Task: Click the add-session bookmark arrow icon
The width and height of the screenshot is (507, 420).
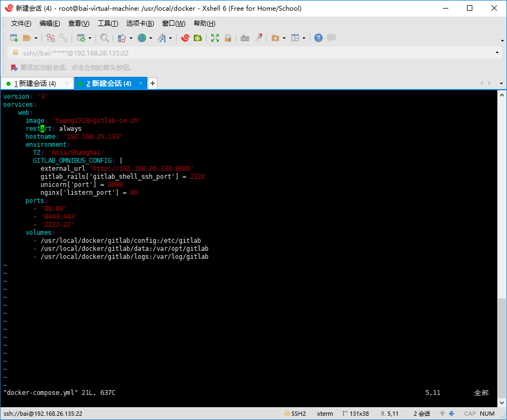Action: [x=14, y=68]
